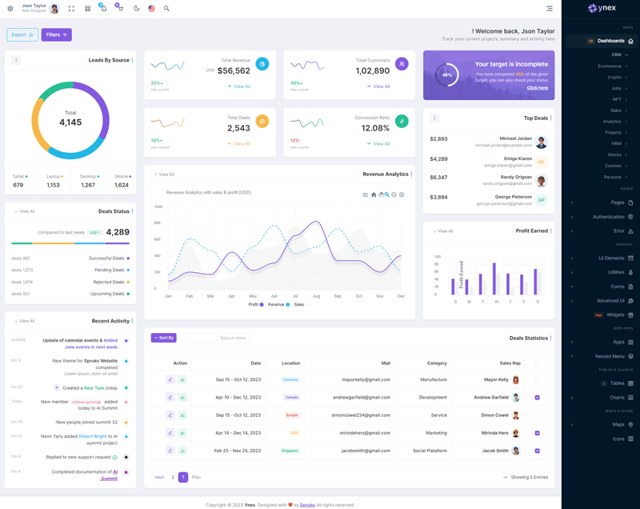The width and height of the screenshot is (640, 509).
Task: Open the theme settings gear icon
Action: (10, 9)
